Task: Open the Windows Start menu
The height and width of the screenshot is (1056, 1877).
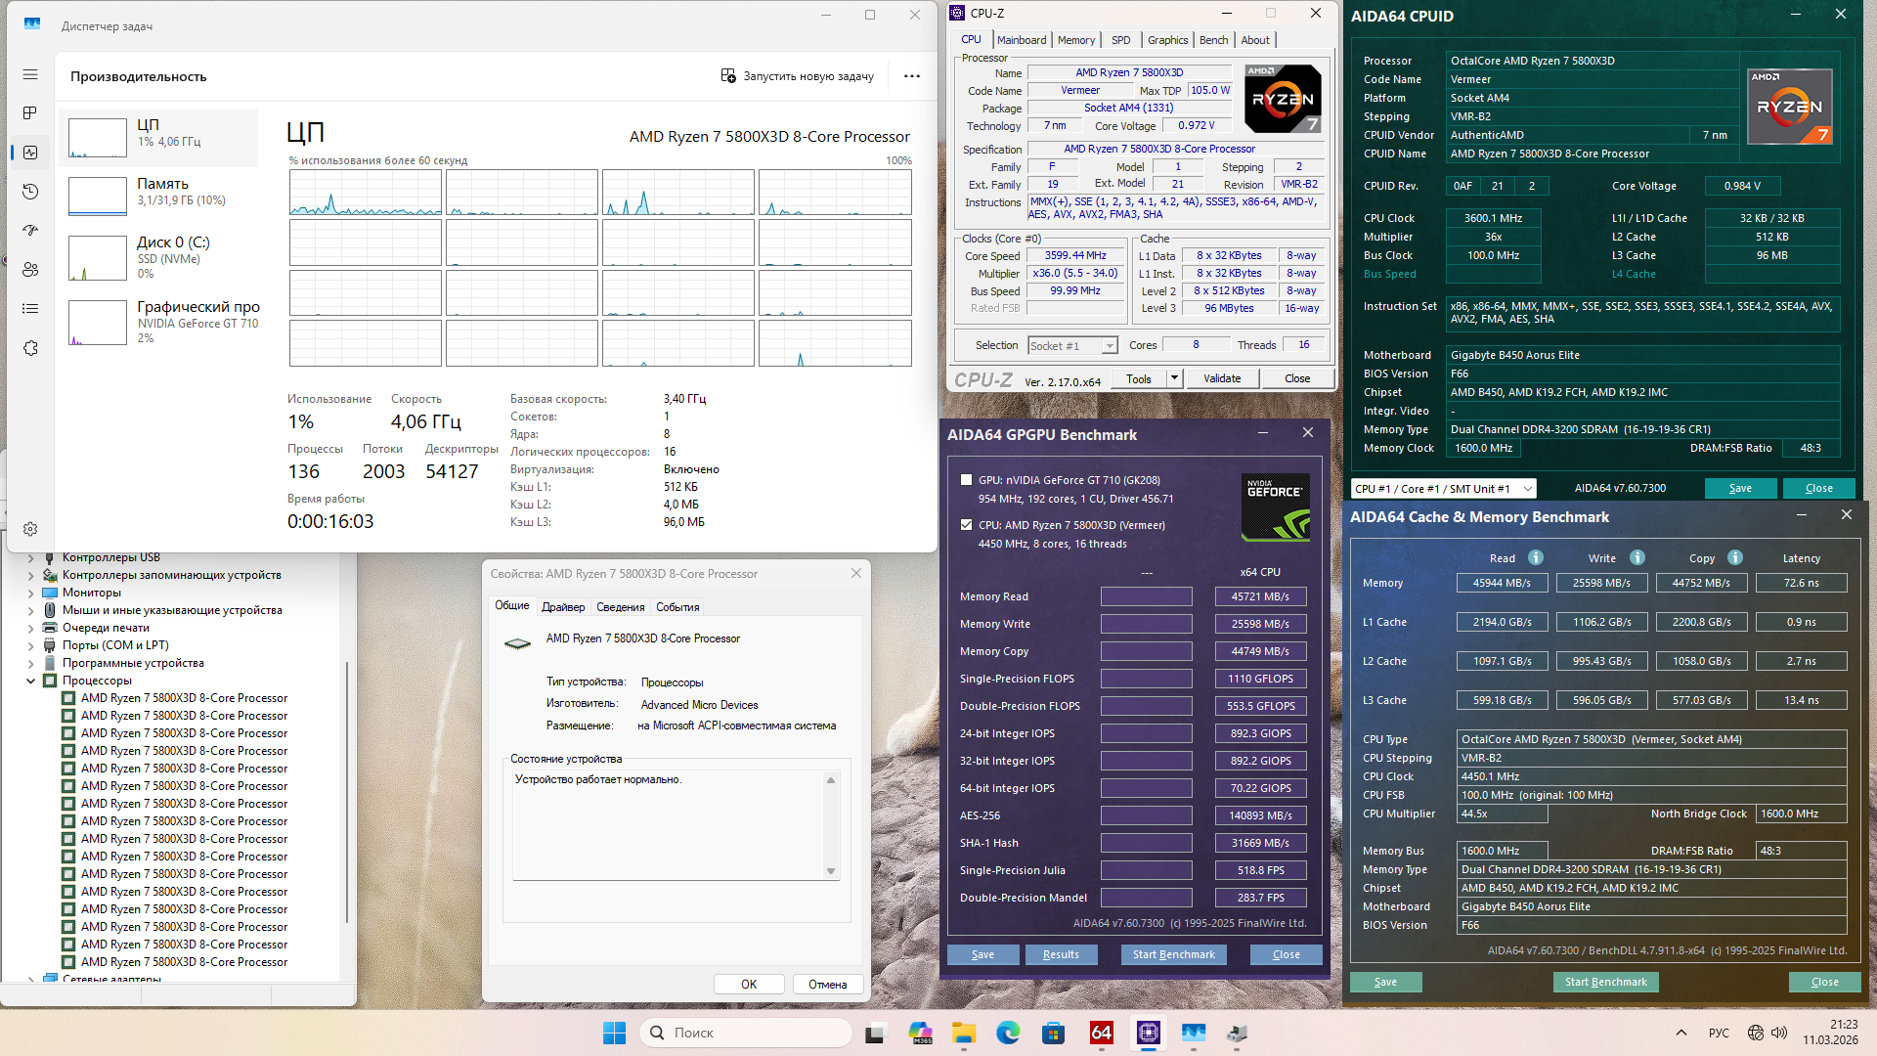Action: coord(614,1033)
